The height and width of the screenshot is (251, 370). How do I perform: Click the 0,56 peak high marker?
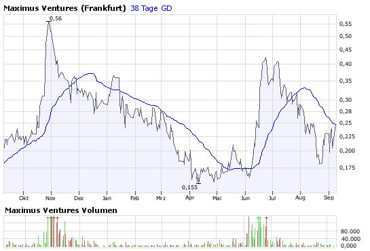pos(56,18)
